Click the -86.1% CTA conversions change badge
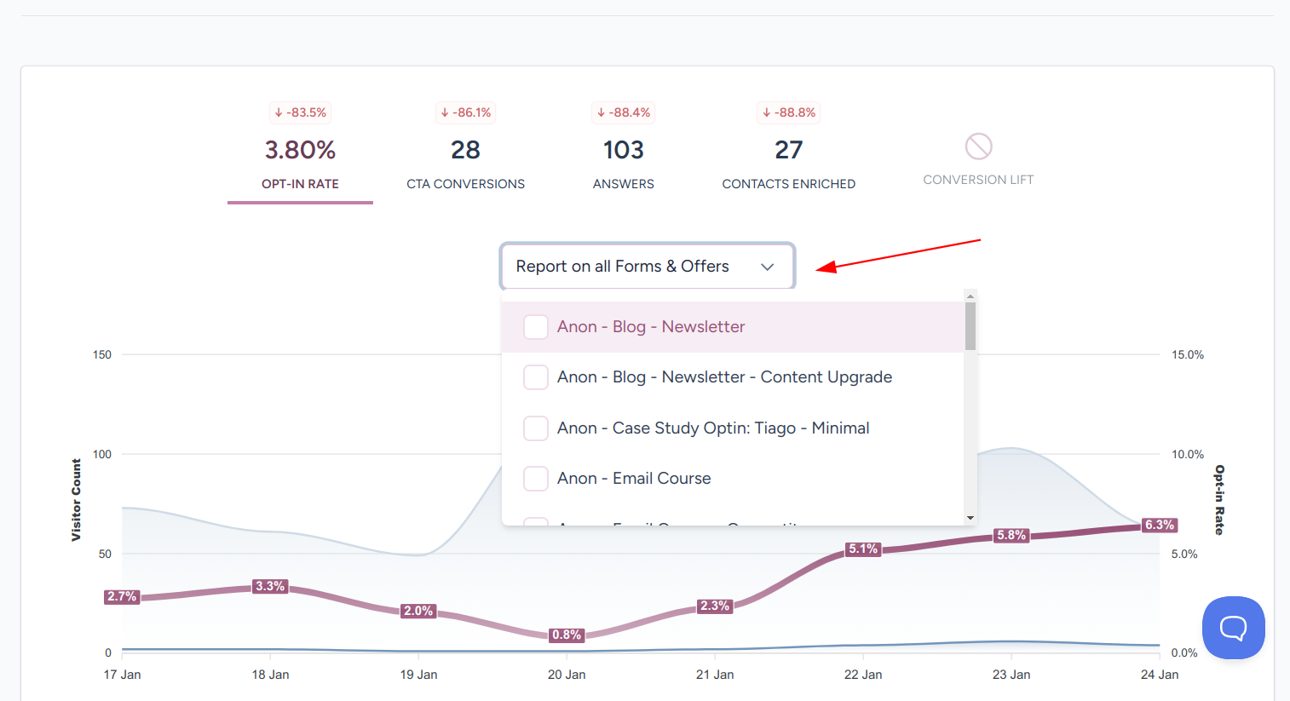1290x701 pixels. point(466,112)
